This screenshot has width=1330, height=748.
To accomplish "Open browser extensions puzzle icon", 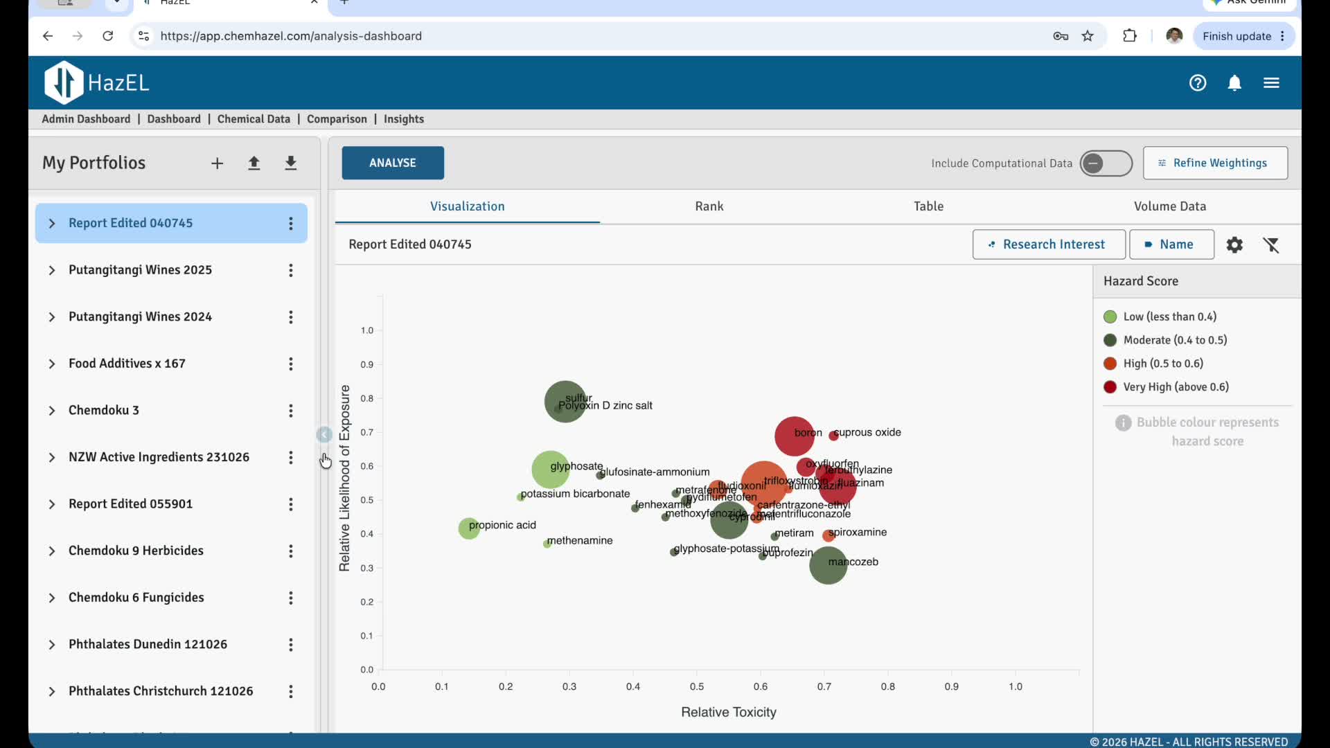I will coord(1130,36).
